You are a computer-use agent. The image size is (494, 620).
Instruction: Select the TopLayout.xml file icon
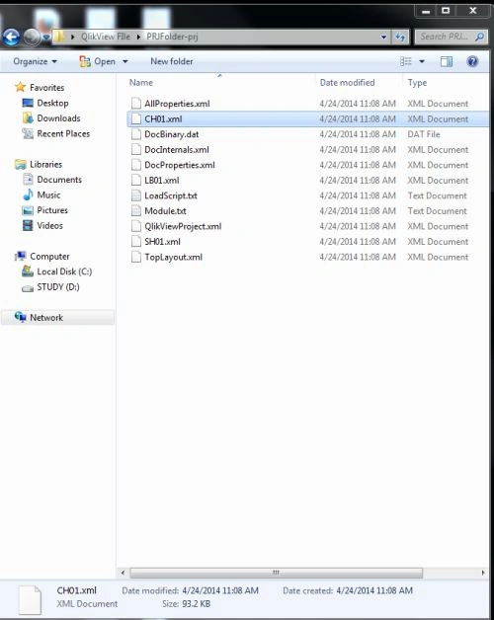point(136,257)
